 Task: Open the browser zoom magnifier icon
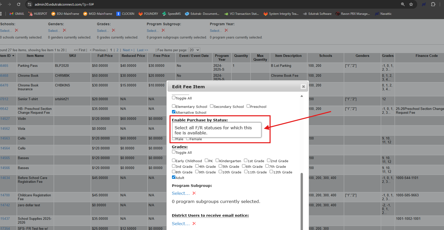pos(403,4)
